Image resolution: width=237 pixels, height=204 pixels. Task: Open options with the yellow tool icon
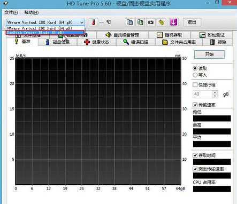tap(162, 22)
